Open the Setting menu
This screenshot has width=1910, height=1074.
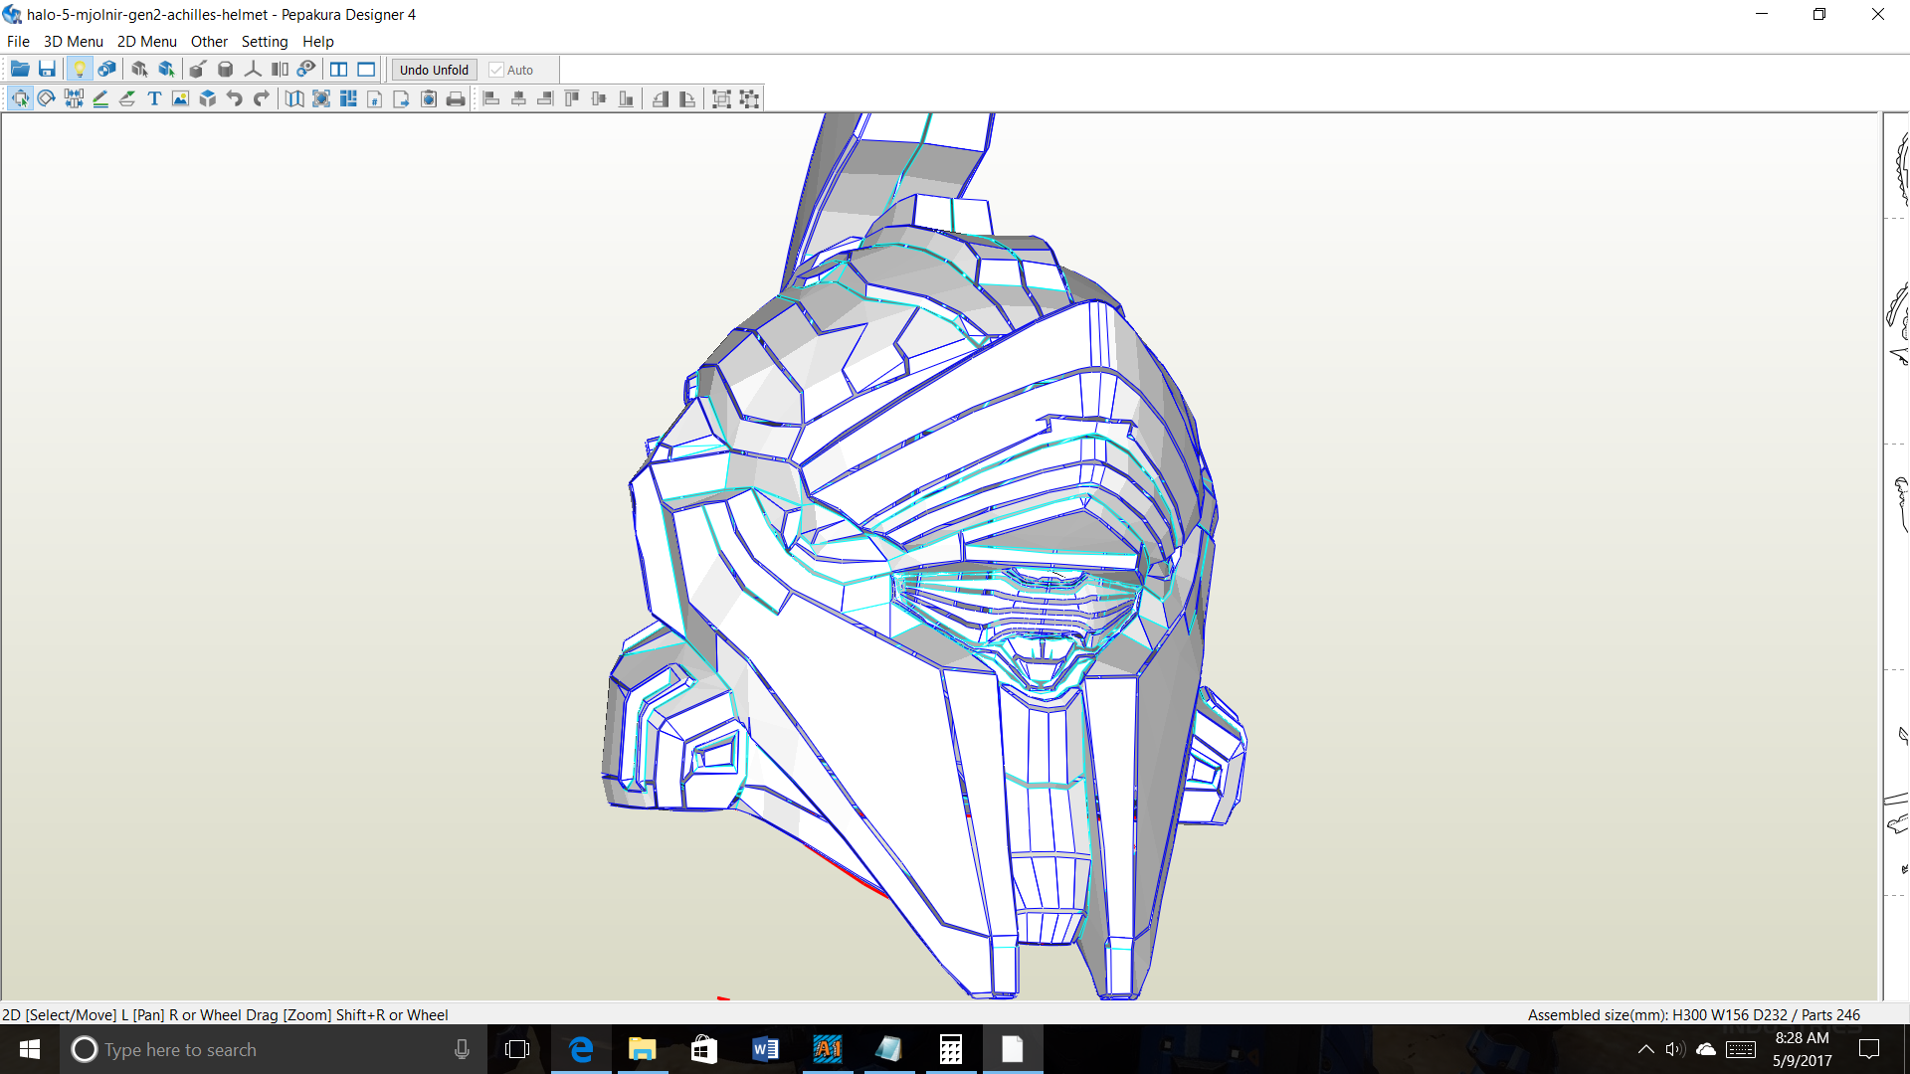pos(264,42)
